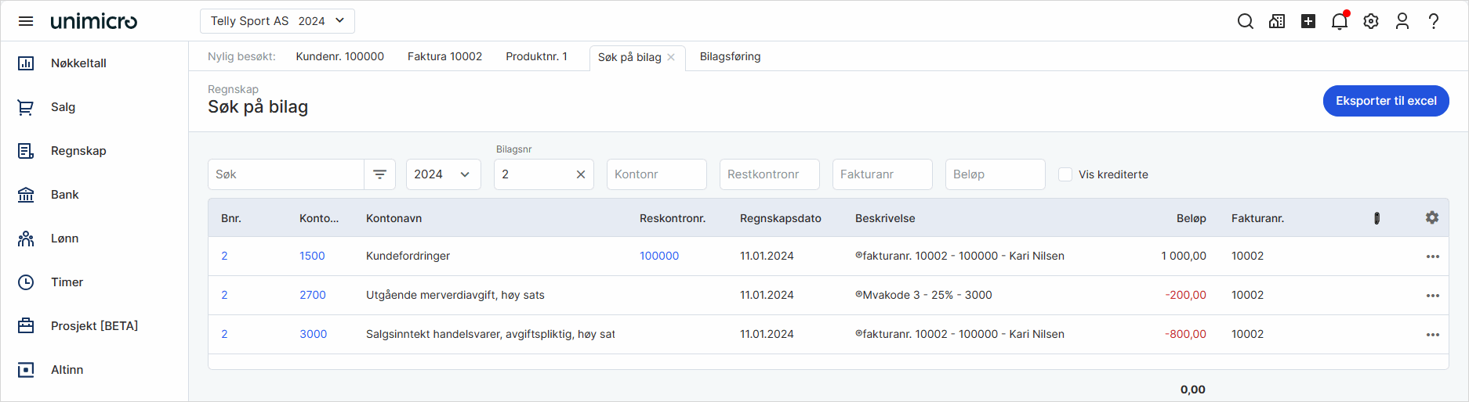Expand the 2024 year dropdown filter
1469x402 pixels.
coord(443,174)
